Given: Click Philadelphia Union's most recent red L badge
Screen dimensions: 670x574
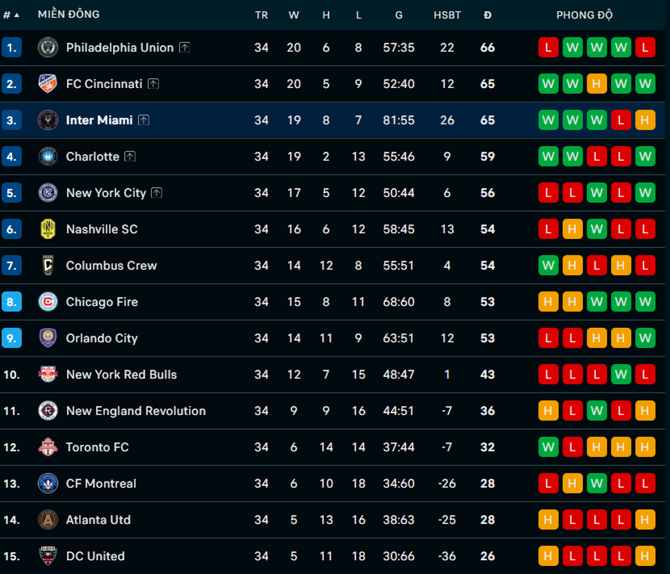Looking at the screenshot, I should click(645, 47).
